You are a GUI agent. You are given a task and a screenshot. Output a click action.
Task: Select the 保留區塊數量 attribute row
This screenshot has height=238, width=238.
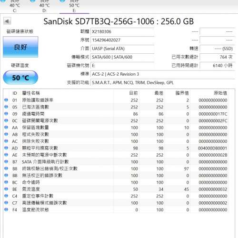[x=116, y=128]
